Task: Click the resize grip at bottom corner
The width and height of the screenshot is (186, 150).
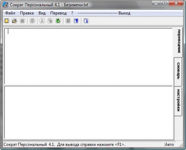Action: tap(181, 145)
